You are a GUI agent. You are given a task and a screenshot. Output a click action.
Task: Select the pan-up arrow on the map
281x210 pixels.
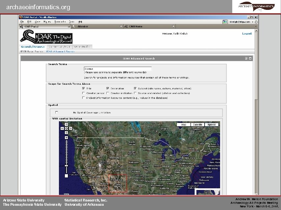pos(66,125)
